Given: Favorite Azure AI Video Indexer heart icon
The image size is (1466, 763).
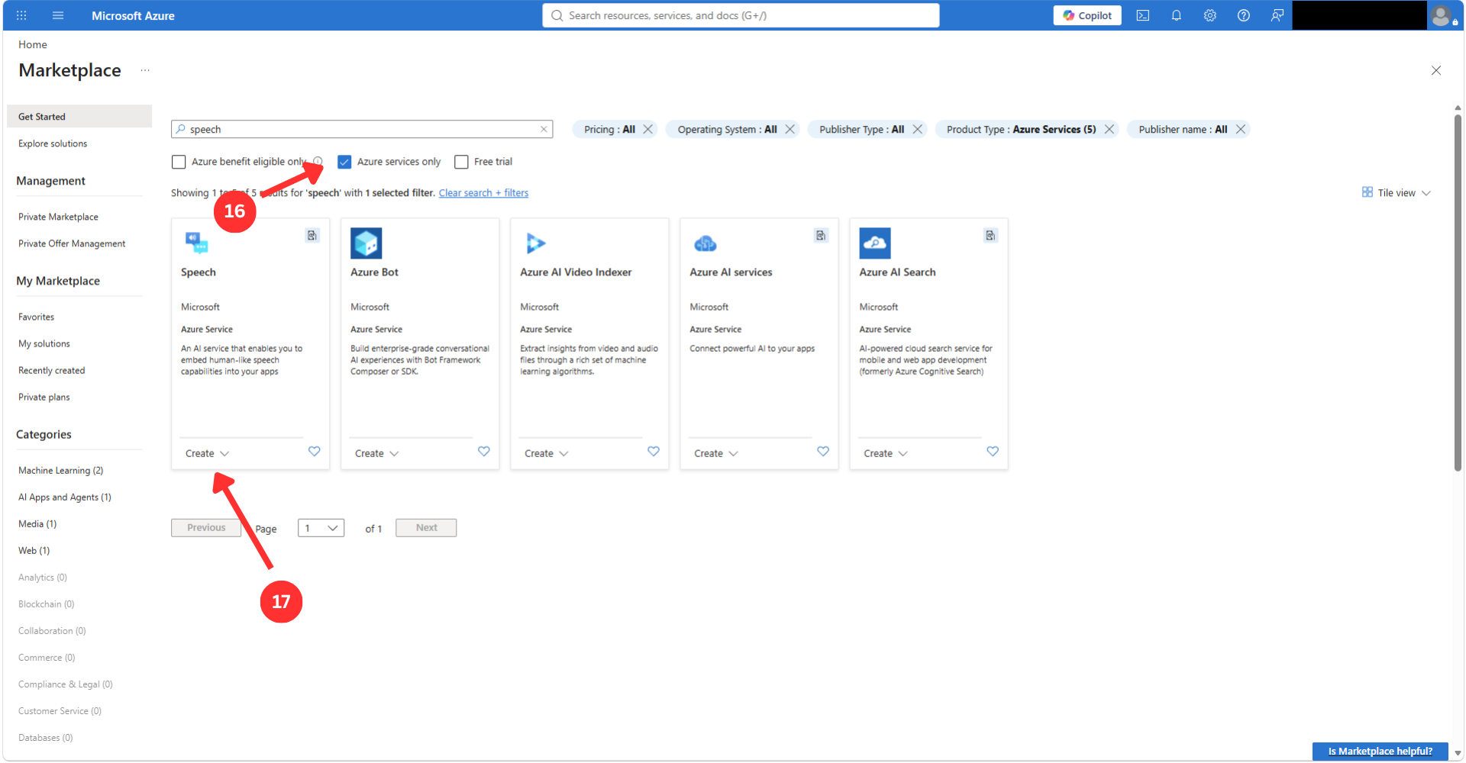Looking at the screenshot, I should [654, 452].
